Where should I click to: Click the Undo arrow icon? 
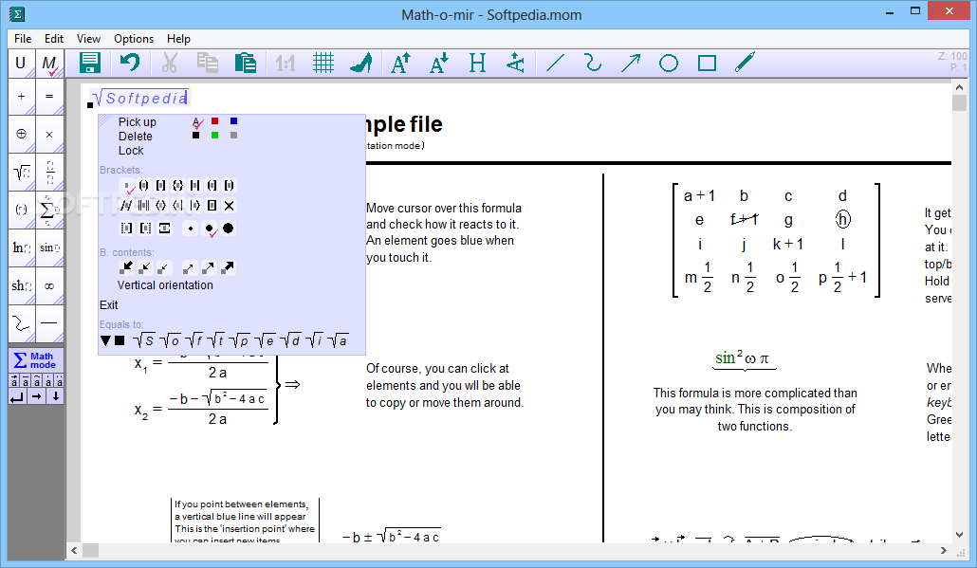130,63
